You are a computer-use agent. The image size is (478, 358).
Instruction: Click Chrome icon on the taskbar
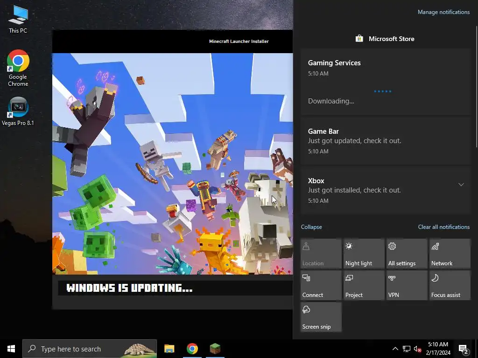[192, 349]
